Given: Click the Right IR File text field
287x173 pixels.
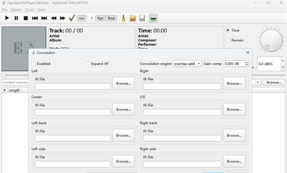Looking at the screenshot, I should (x=182, y=86).
